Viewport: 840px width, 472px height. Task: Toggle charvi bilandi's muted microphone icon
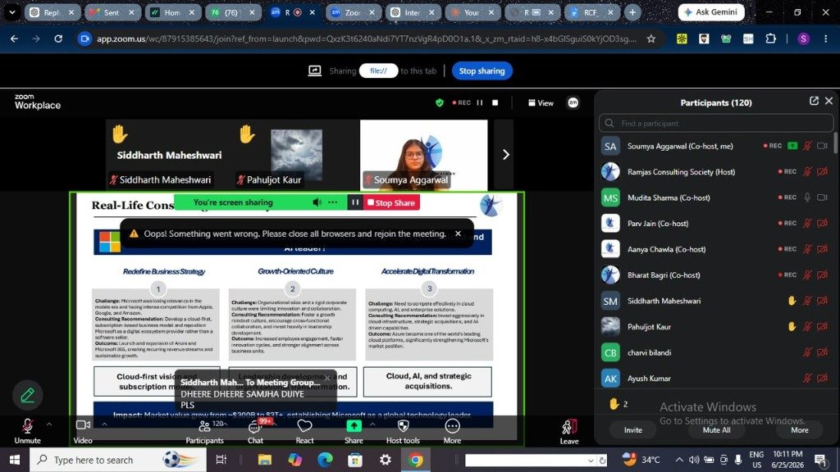tap(807, 352)
